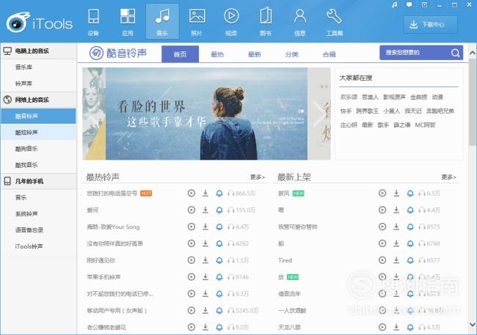Open the 下载中心 download center
The image size is (477, 335).
431,24
